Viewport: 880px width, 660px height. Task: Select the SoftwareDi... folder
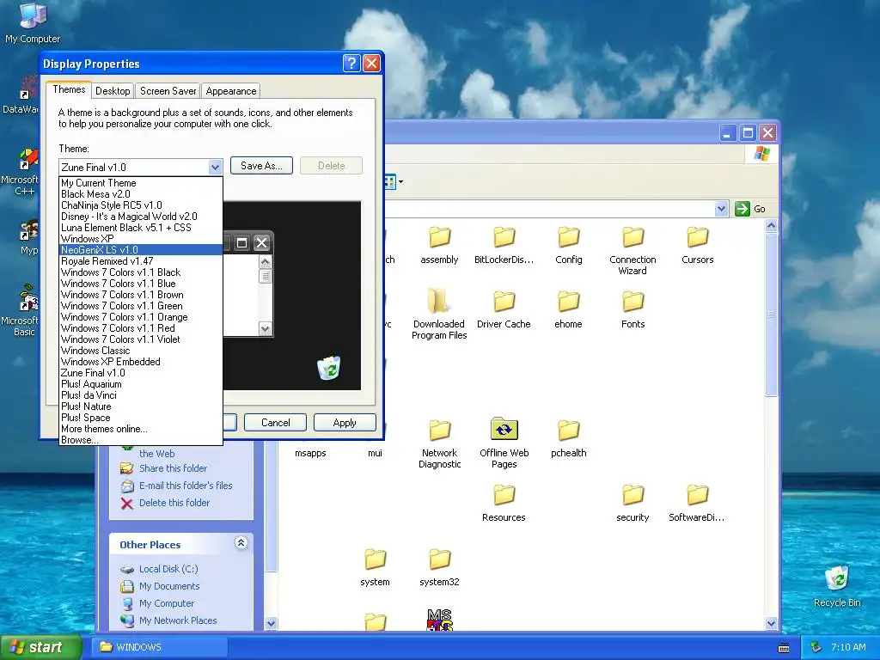coord(697,503)
